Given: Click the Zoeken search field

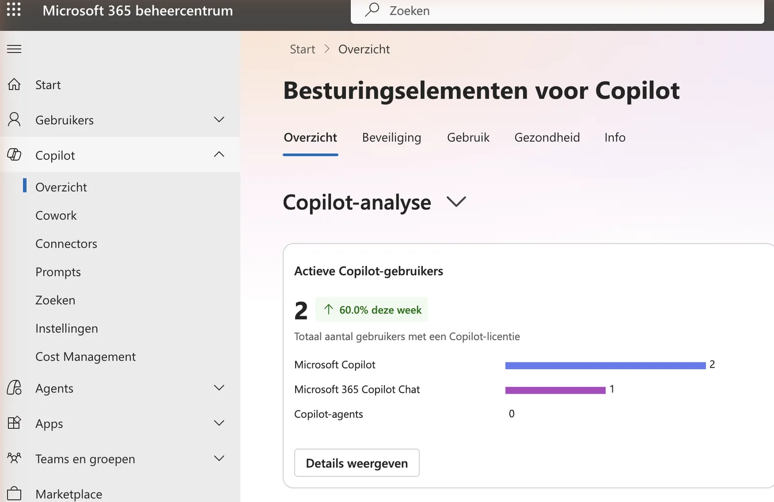Looking at the screenshot, I should (x=557, y=11).
